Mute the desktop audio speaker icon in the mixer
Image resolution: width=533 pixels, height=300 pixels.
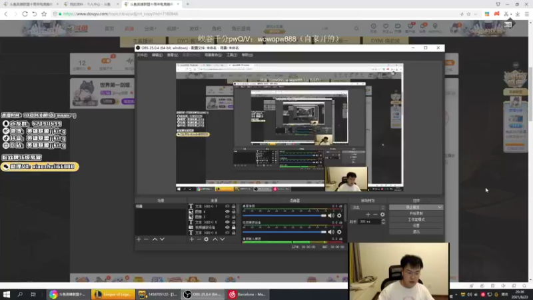[x=331, y=215]
